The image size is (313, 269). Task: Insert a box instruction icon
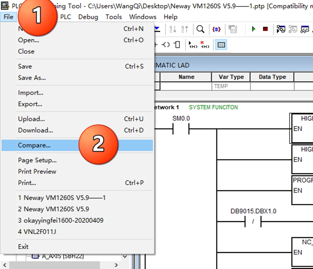pyautogui.click(x=177, y=45)
